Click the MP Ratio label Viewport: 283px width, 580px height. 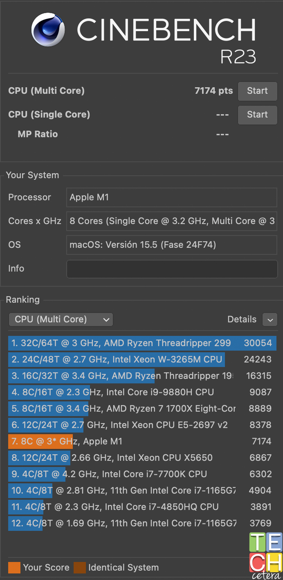click(x=38, y=134)
